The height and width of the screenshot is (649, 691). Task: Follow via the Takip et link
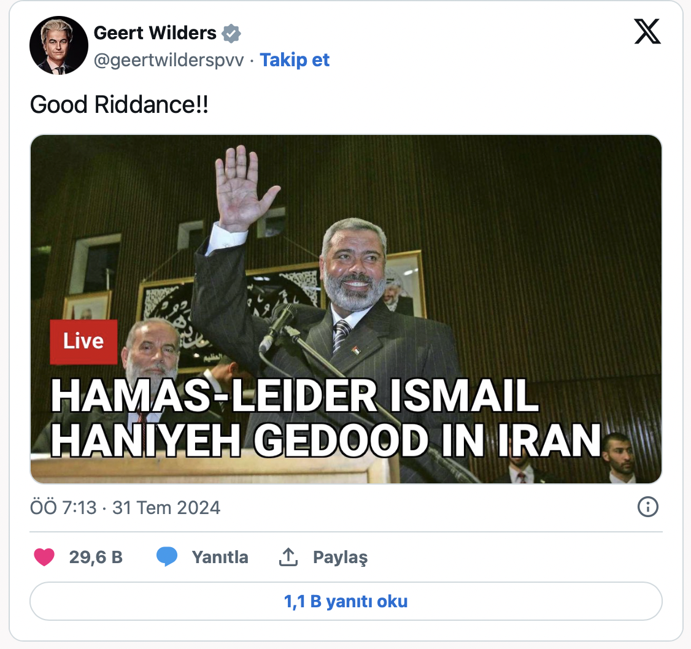pos(295,60)
